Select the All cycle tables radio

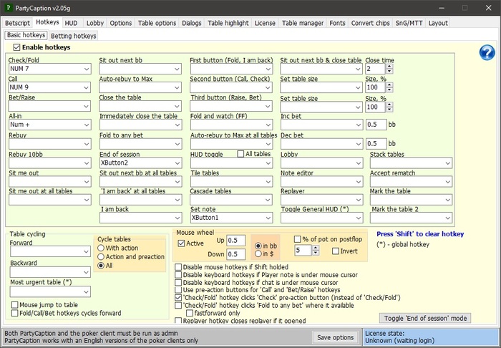101,266
